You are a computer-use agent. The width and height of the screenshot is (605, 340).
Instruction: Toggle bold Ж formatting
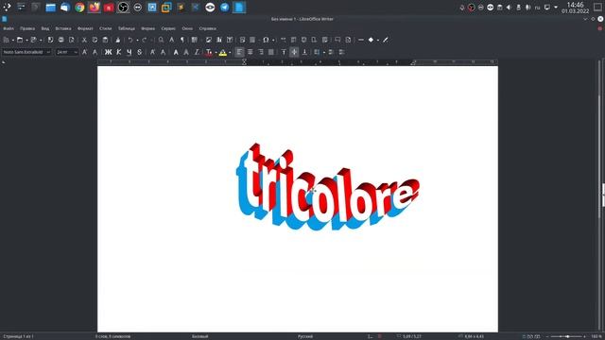click(109, 52)
